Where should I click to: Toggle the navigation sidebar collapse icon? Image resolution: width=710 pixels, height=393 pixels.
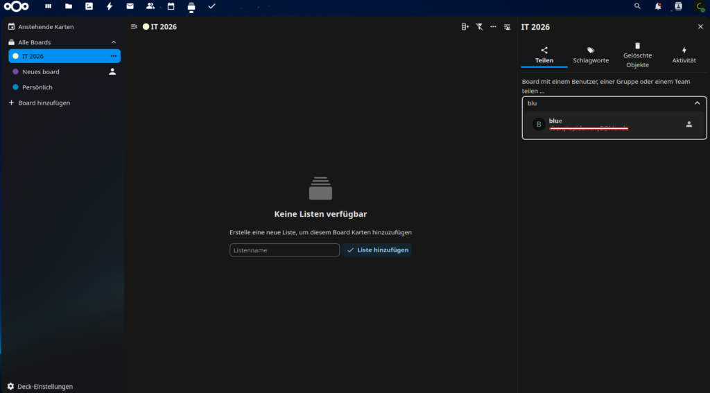pos(134,26)
